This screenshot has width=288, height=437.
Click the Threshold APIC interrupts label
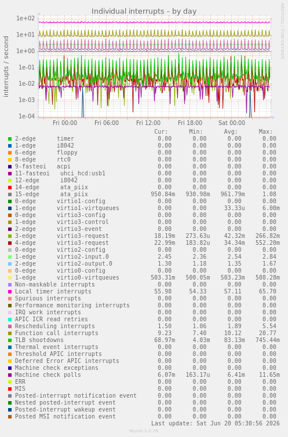click(59, 354)
